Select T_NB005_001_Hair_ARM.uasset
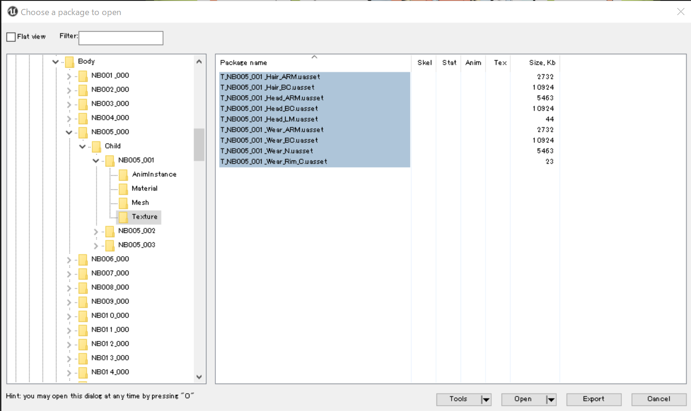This screenshot has width=691, height=411. click(314, 77)
